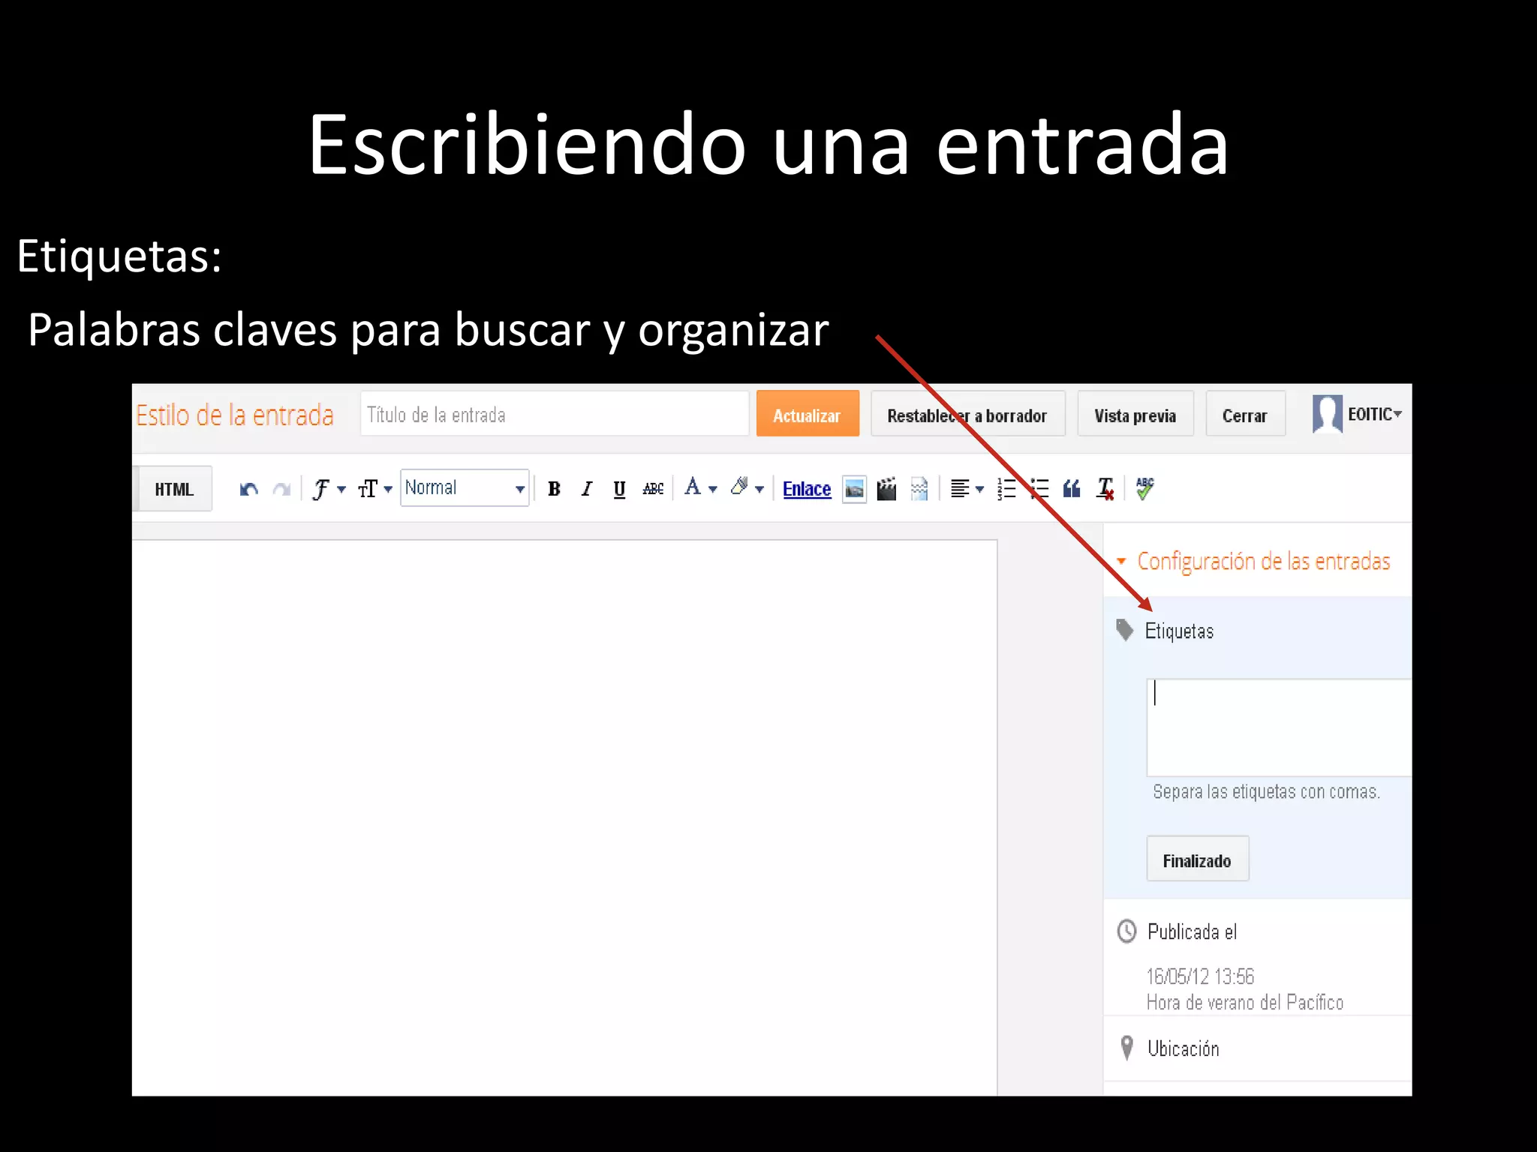
Task: Open Vista previa of the post
Action: pyautogui.click(x=1135, y=415)
